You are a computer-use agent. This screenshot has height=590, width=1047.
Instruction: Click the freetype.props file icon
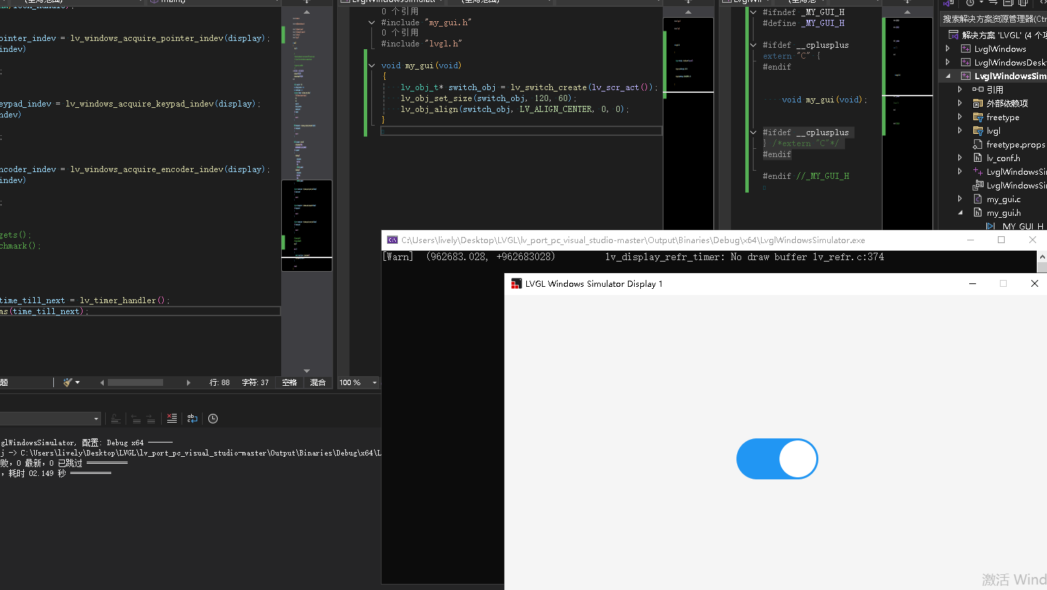tap(978, 145)
